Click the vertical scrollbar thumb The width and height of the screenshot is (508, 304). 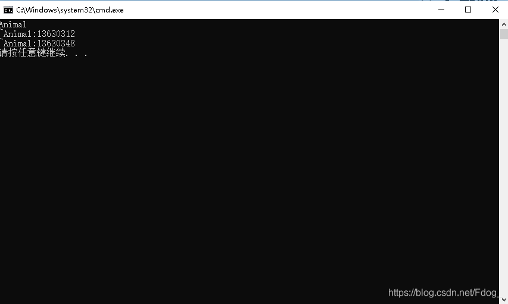tap(504, 35)
